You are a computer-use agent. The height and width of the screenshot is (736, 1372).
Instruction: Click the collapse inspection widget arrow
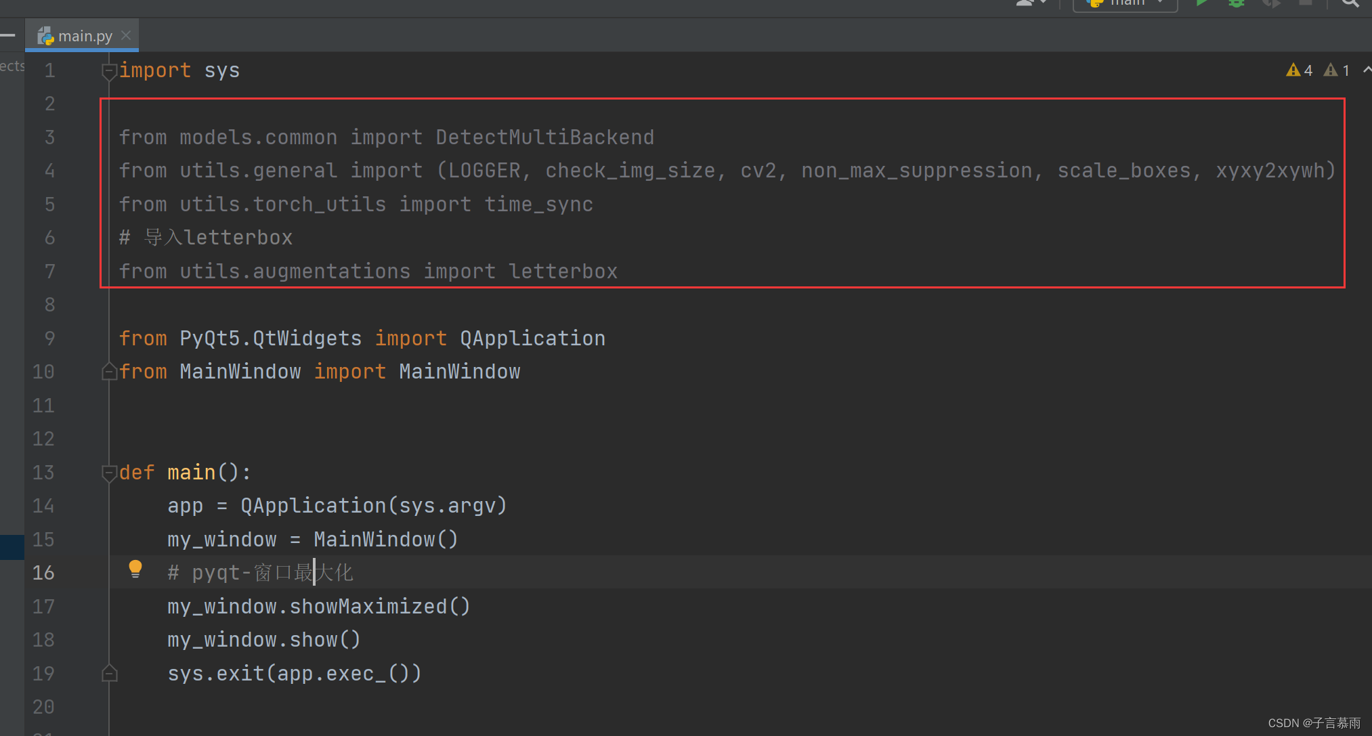tap(1367, 70)
